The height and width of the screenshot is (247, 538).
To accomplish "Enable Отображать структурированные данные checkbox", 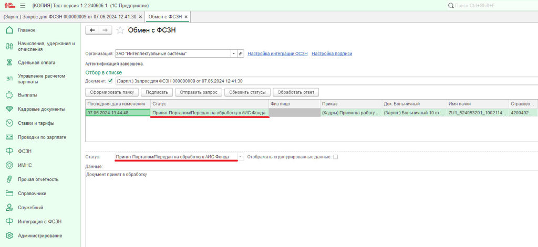I will (x=336, y=157).
